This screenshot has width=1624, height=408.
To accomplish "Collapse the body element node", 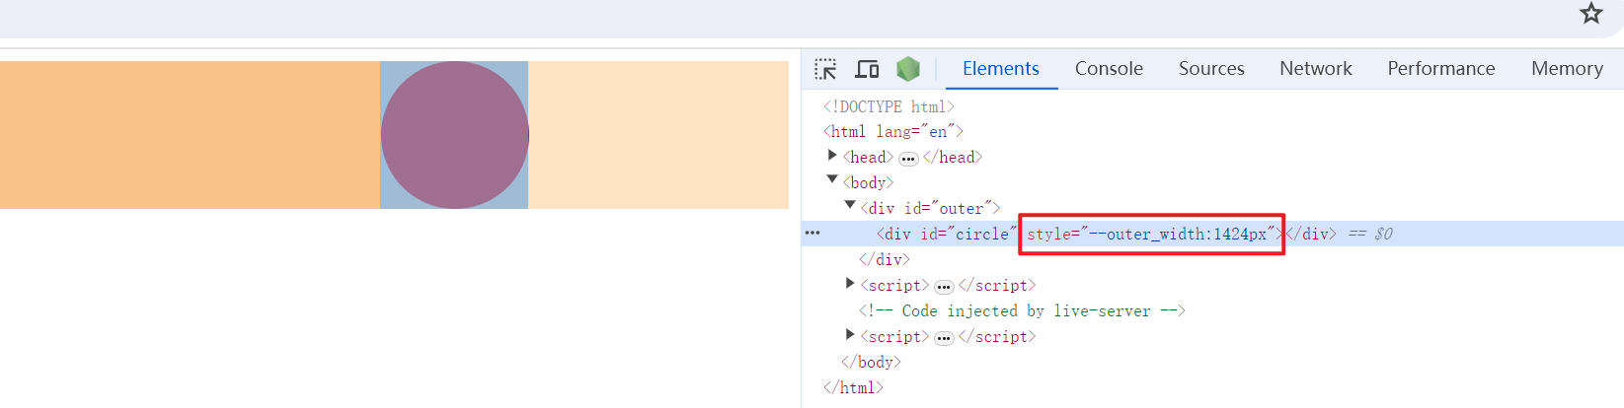I will pos(832,179).
